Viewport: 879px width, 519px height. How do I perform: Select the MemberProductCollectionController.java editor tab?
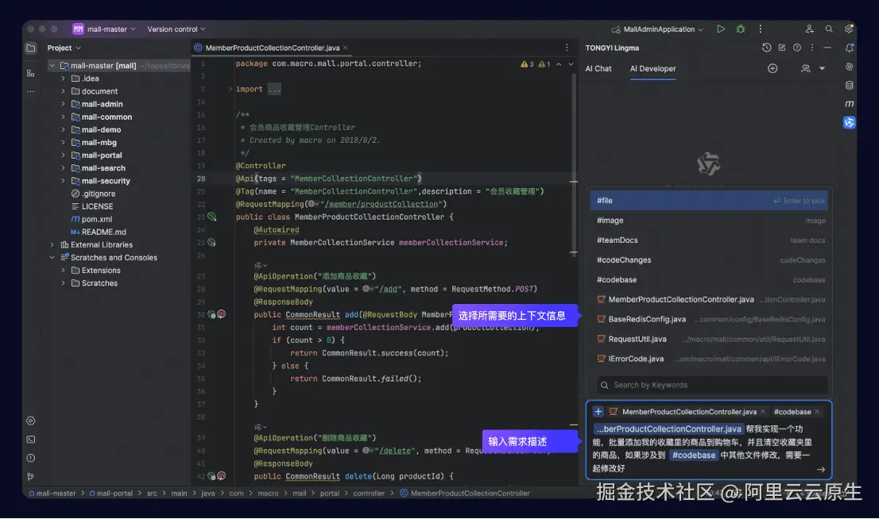click(272, 48)
